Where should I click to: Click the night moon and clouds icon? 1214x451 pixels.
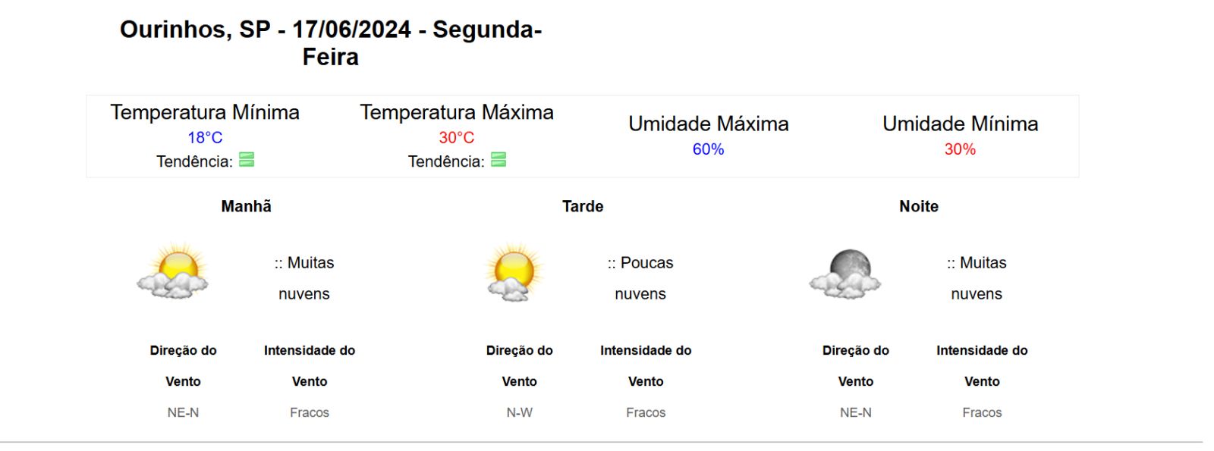coord(845,274)
